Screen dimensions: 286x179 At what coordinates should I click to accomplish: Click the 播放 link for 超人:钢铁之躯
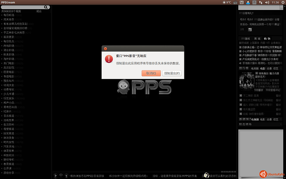point(278,105)
